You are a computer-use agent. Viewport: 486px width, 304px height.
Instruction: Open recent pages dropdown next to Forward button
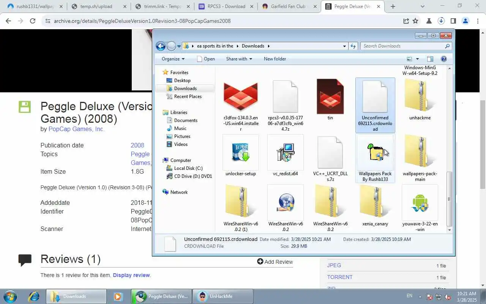pos(179,46)
